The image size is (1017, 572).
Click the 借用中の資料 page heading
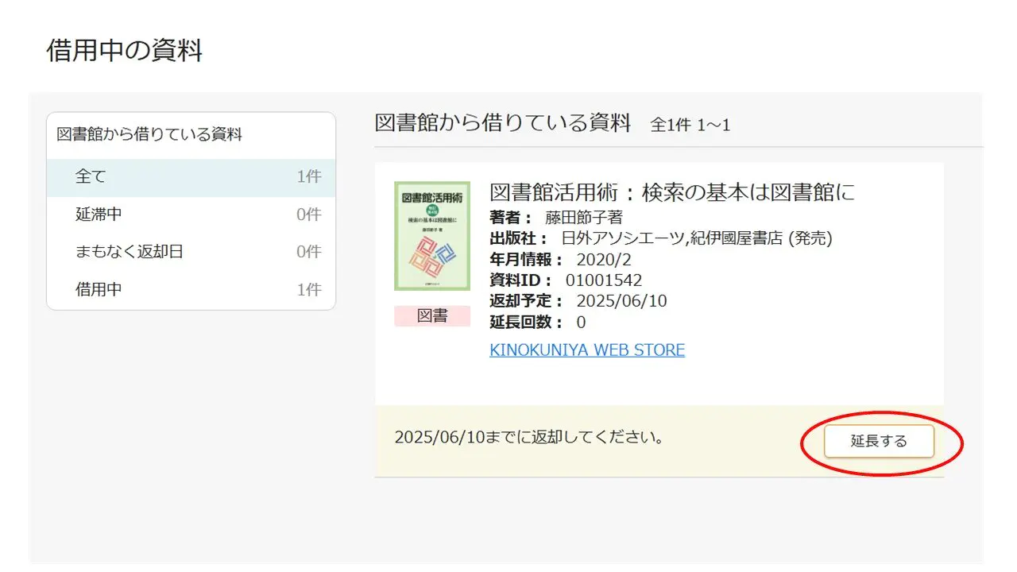click(125, 51)
